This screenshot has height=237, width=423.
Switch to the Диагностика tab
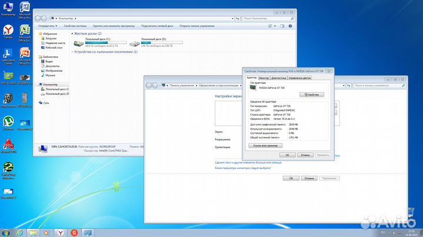(x=278, y=78)
